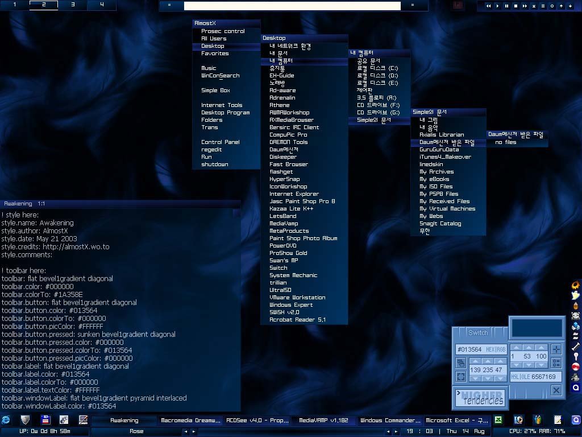The image size is (582, 437).
Task: Switch to ACDSee v4.0 taskbar item
Action: pyautogui.click(x=257, y=420)
